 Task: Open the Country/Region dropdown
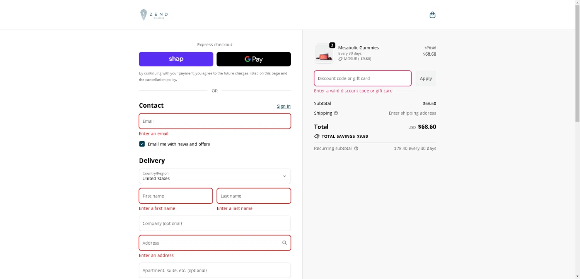tap(215, 176)
